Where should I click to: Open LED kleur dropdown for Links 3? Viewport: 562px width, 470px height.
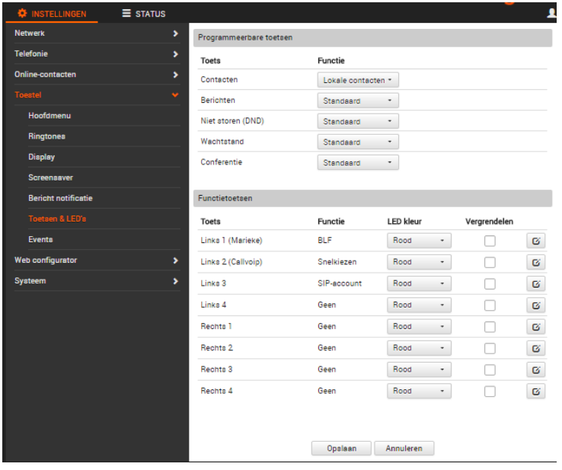pyautogui.click(x=420, y=284)
